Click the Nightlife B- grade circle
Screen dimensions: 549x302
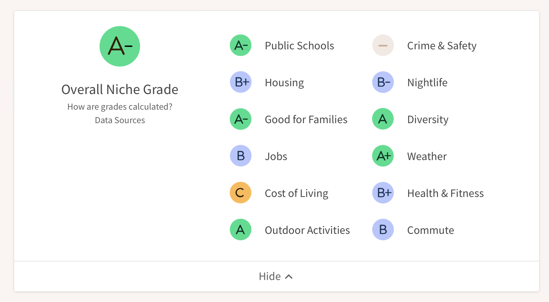tap(383, 82)
